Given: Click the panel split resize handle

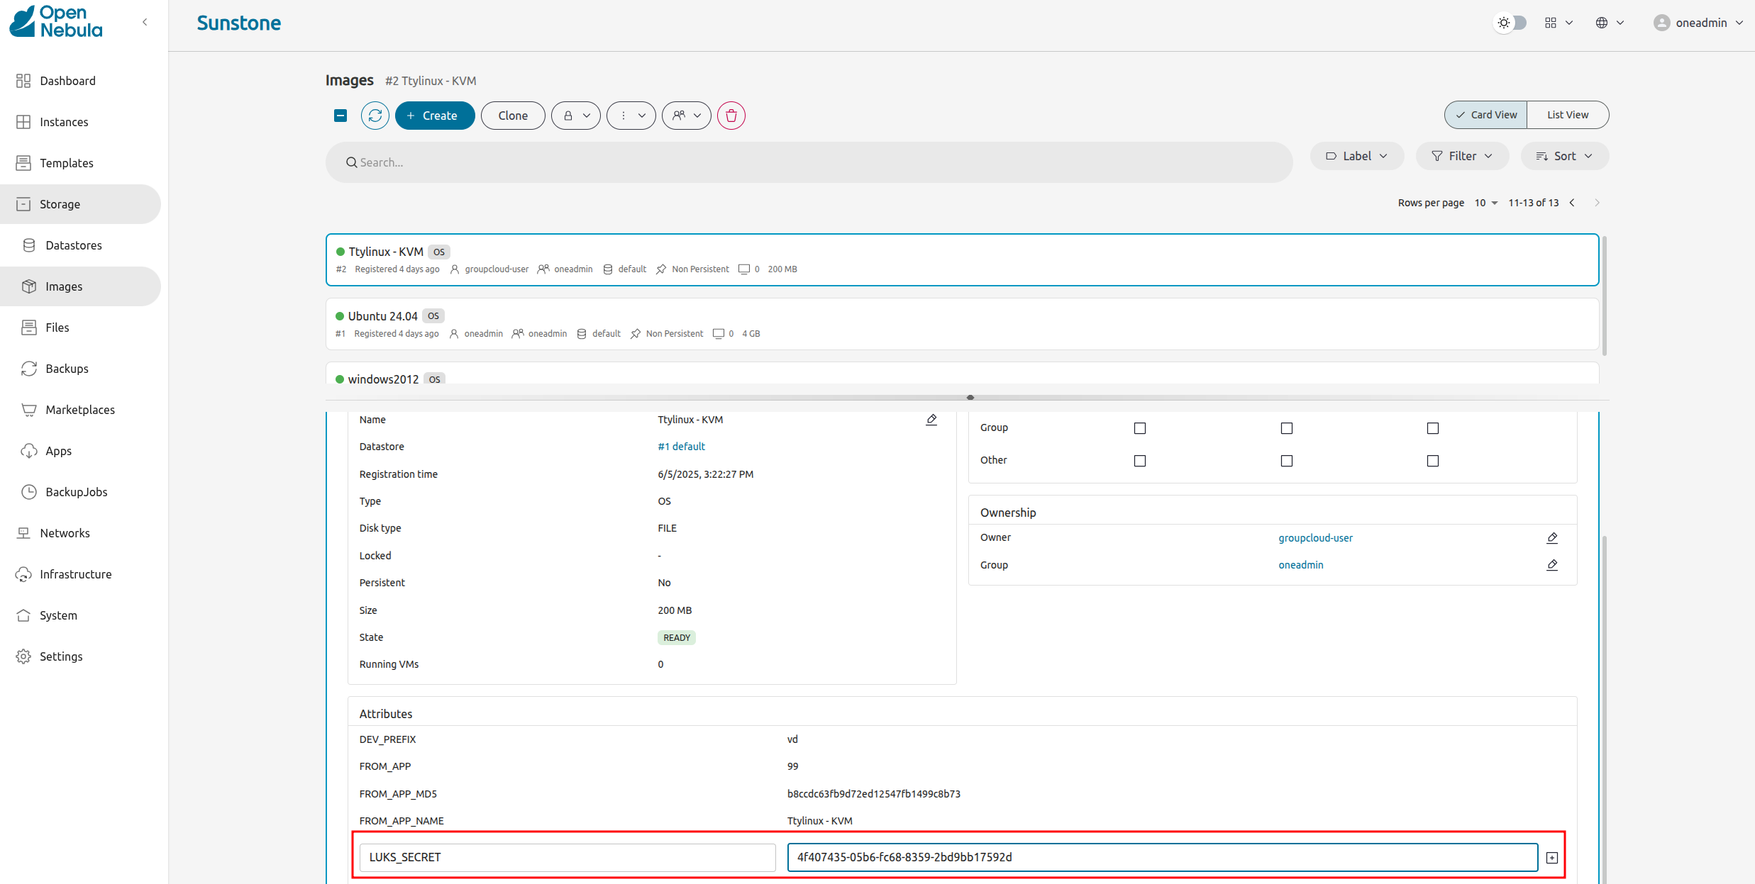Looking at the screenshot, I should pyautogui.click(x=970, y=398).
